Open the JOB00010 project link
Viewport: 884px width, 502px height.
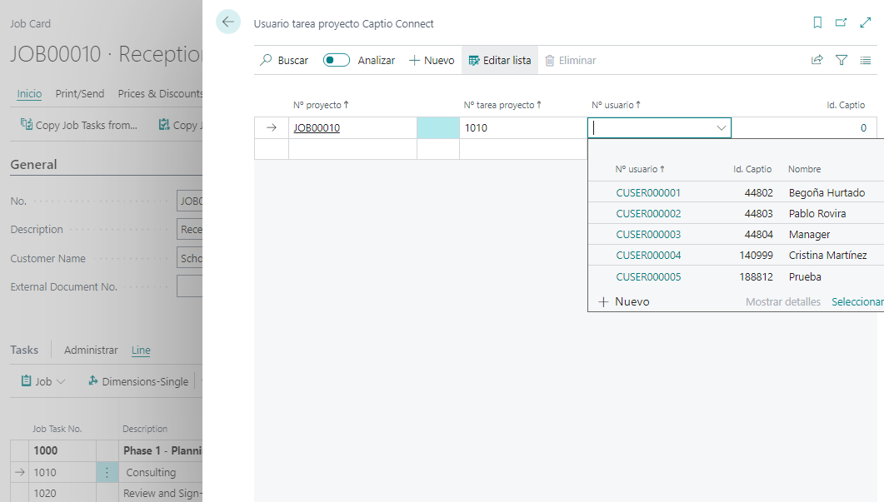(317, 128)
